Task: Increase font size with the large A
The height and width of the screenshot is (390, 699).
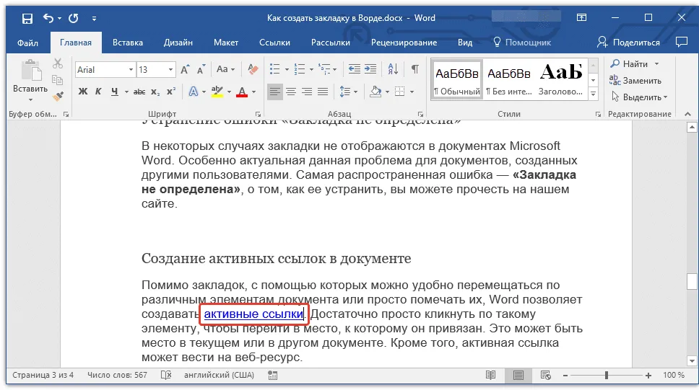Action: [x=185, y=69]
